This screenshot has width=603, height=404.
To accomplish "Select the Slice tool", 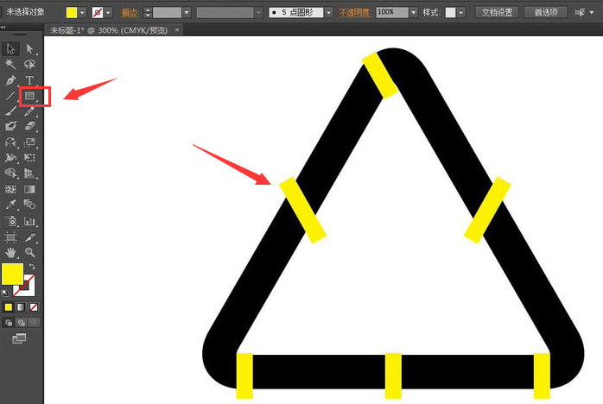I will (29, 237).
